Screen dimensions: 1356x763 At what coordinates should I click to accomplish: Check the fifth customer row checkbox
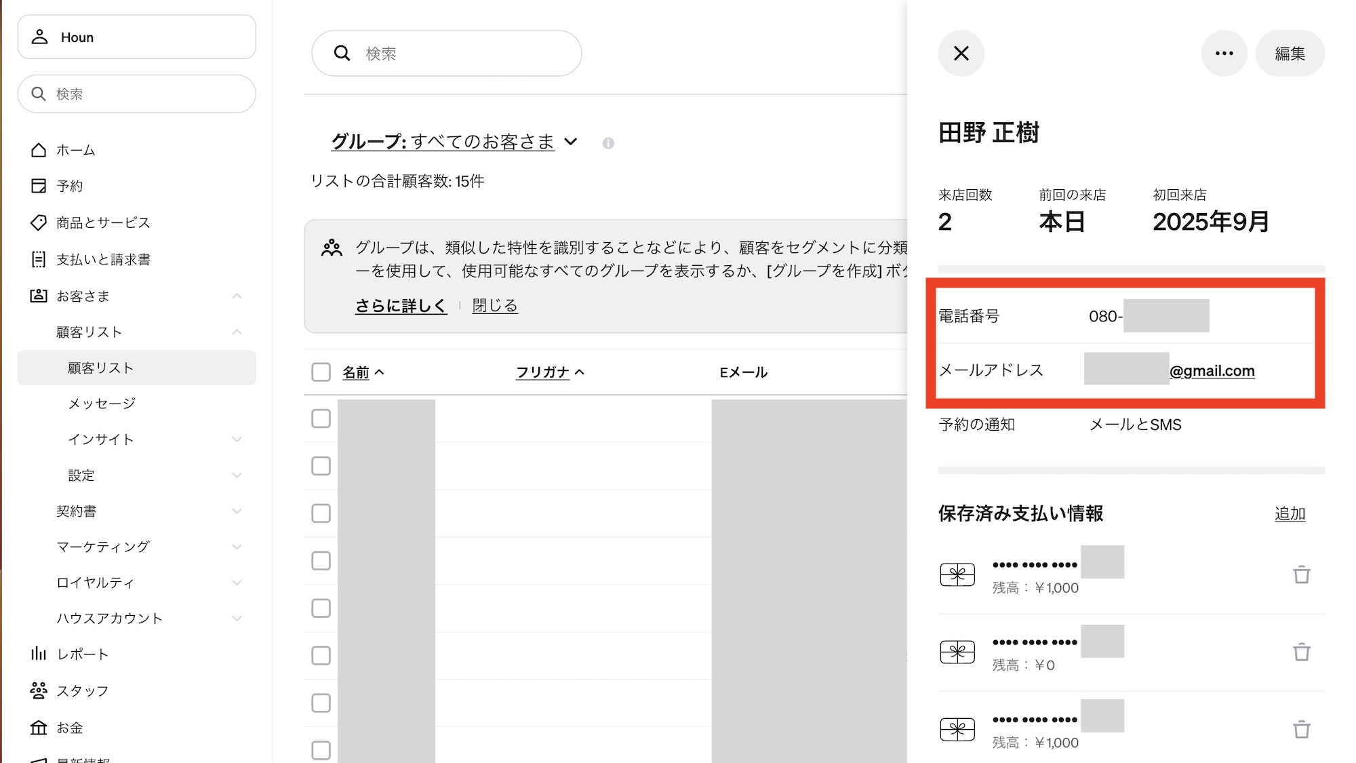point(321,608)
